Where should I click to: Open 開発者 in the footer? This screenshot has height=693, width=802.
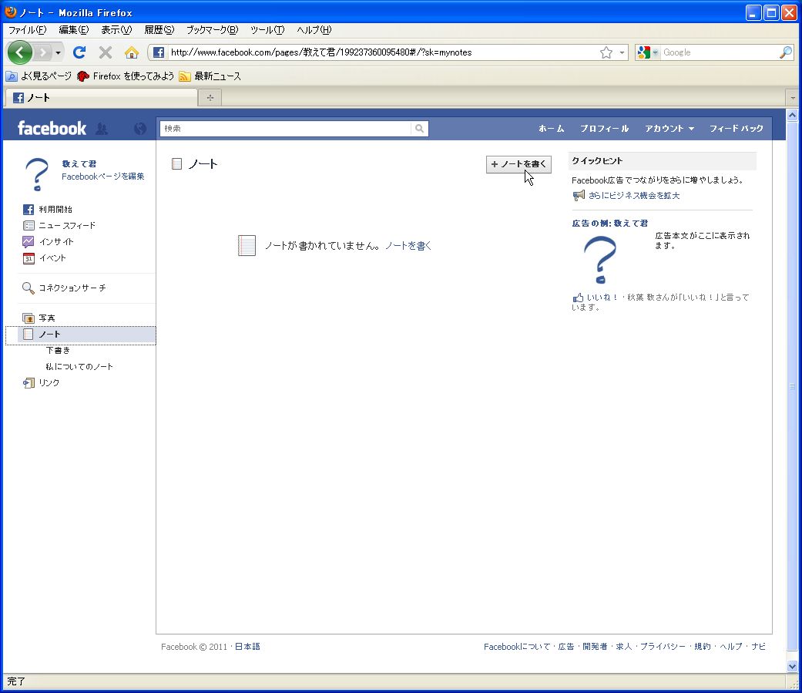(x=595, y=647)
